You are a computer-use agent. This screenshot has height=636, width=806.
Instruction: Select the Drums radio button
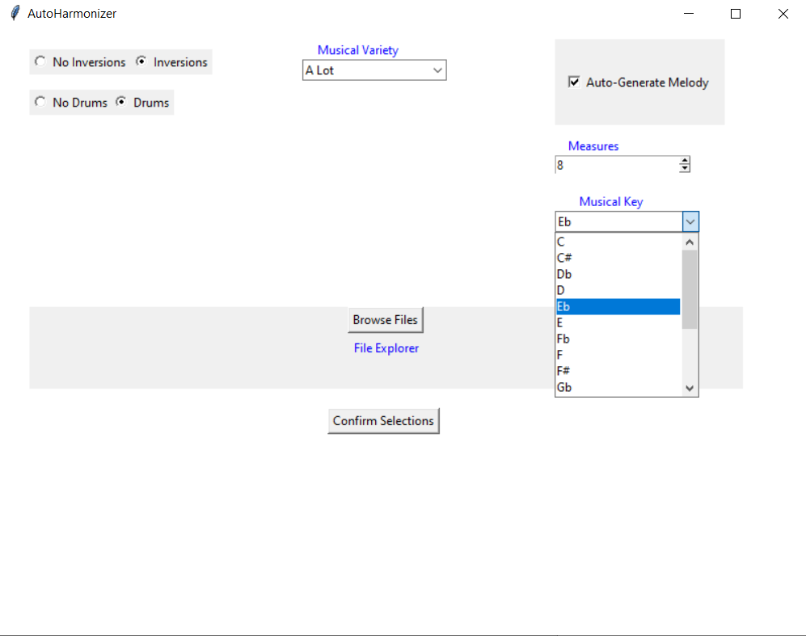point(120,102)
